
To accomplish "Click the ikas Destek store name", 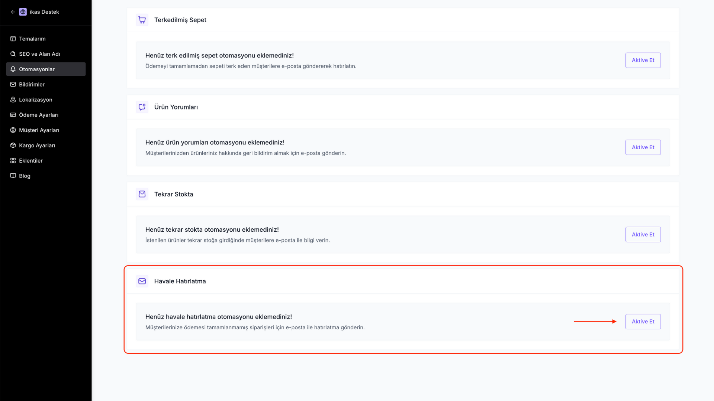I will (44, 12).
